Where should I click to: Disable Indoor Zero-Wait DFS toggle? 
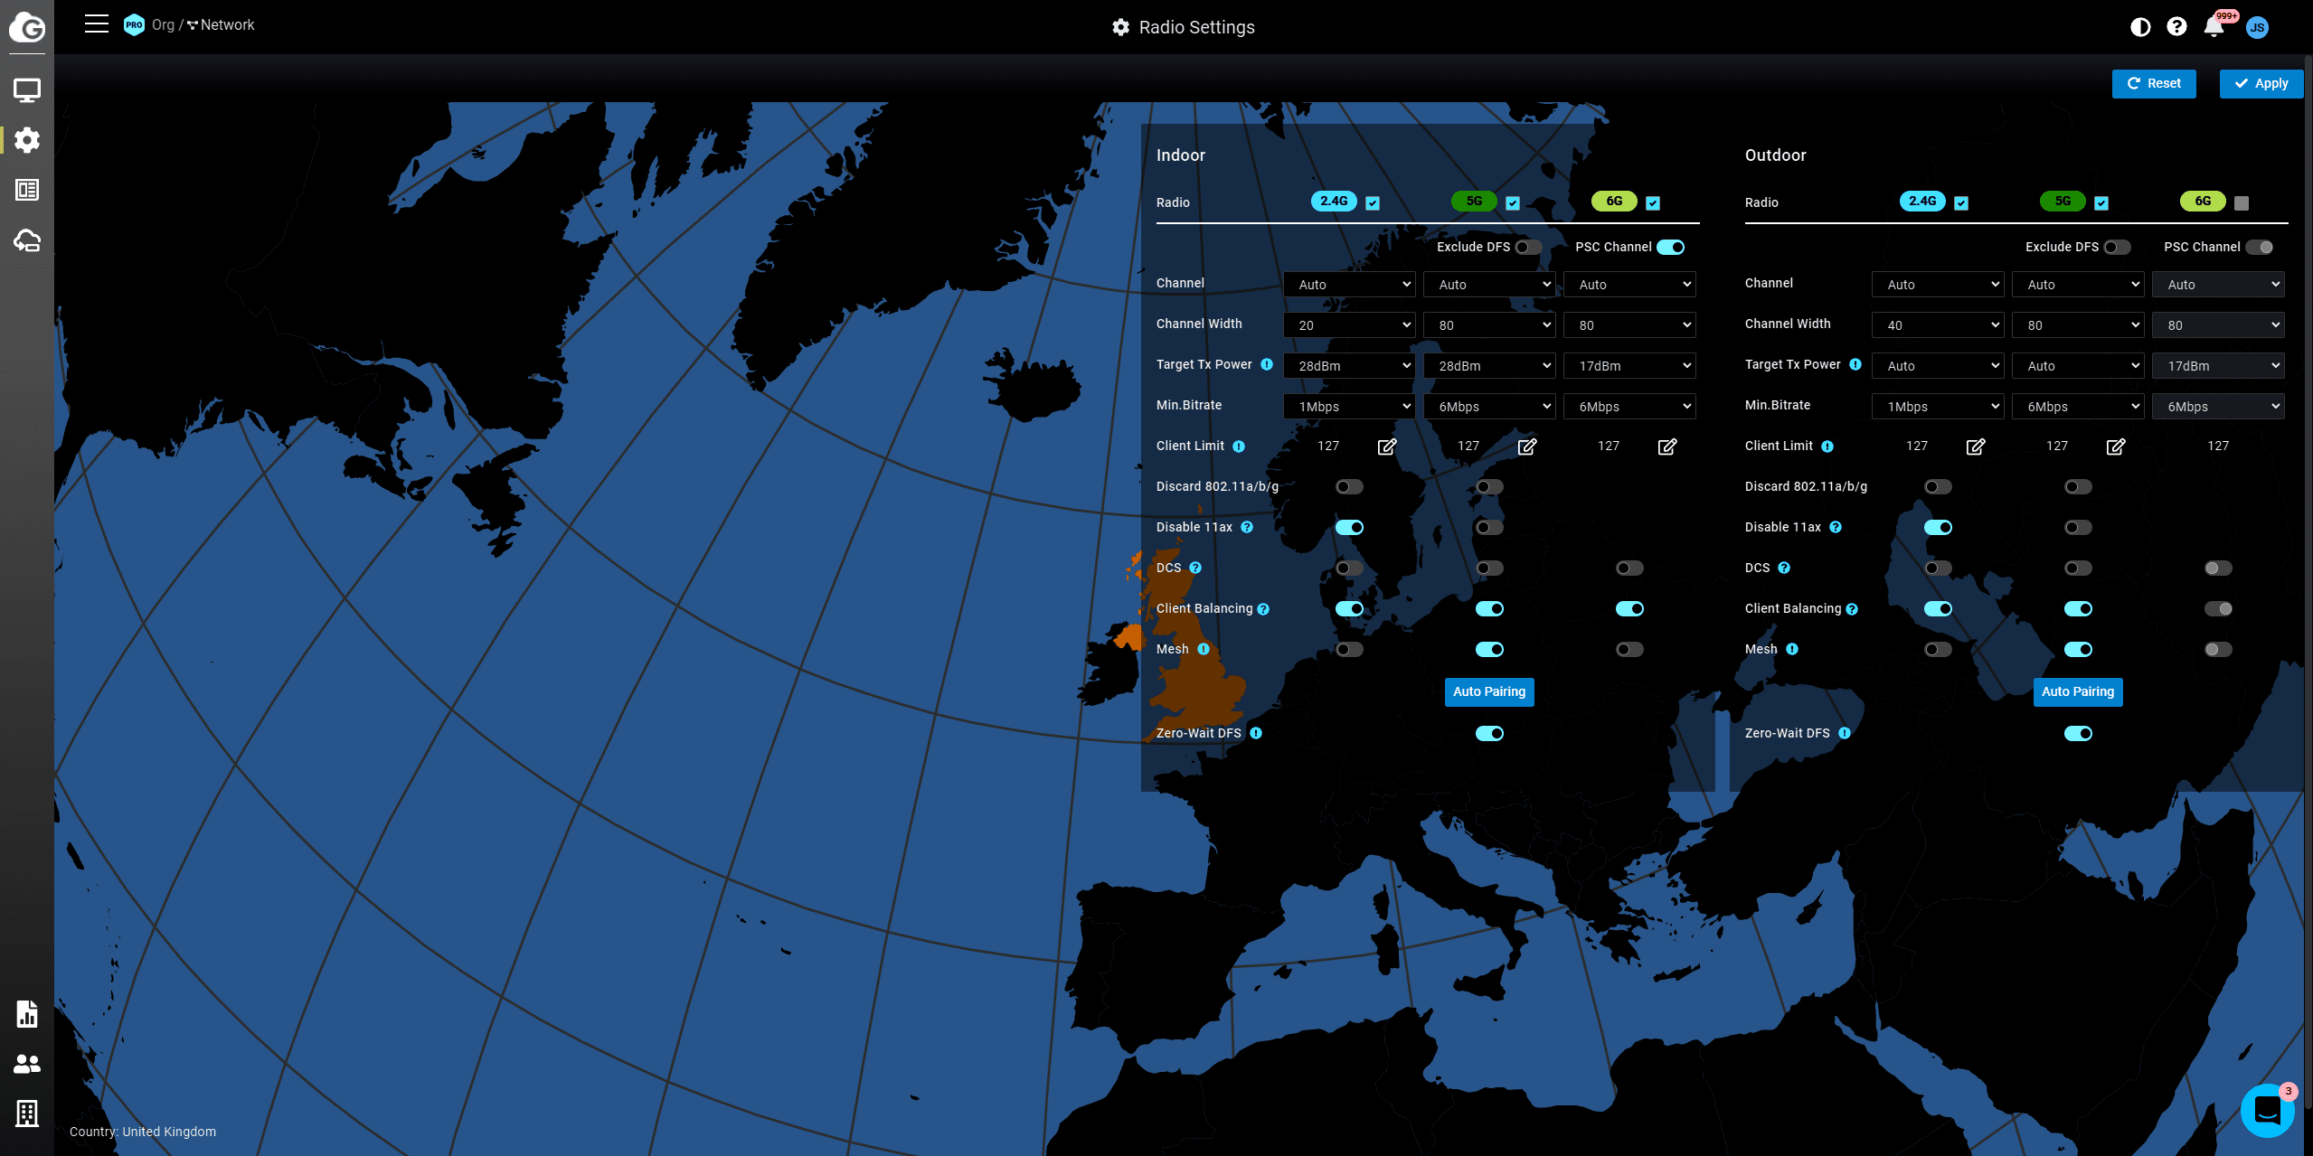pyautogui.click(x=1489, y=734)
